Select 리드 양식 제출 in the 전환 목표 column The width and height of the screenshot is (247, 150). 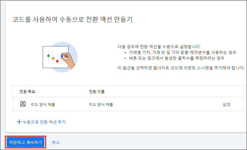(43, 104)
